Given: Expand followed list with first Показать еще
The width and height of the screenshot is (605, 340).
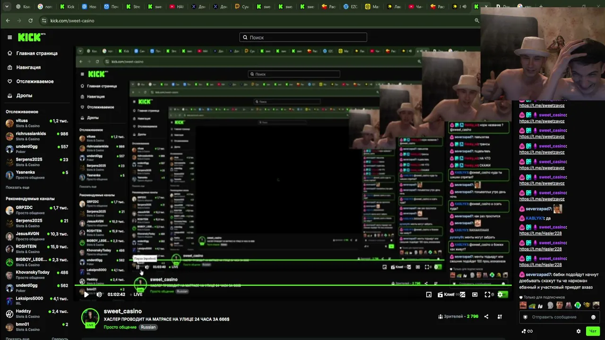Looking at the screenshot, I should tap(17, 187).
